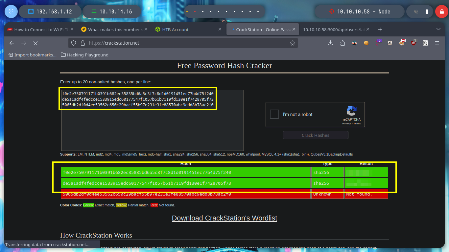Click the site padlock icon

83,43
